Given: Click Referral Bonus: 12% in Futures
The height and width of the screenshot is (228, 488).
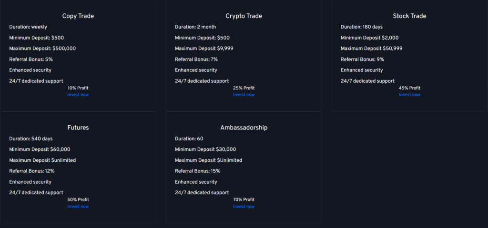Looking at the screenshot, I should [x=32, y=171].
